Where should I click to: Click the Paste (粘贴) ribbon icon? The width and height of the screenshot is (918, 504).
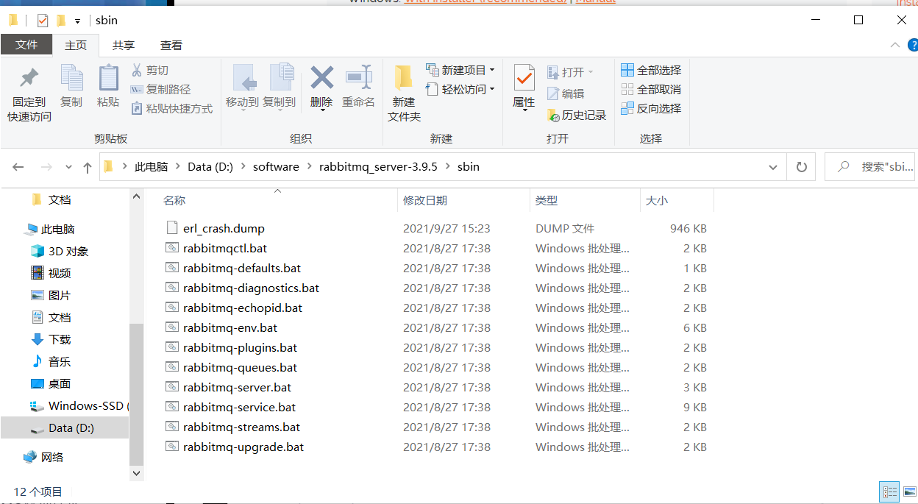click(x=108, y=77)
